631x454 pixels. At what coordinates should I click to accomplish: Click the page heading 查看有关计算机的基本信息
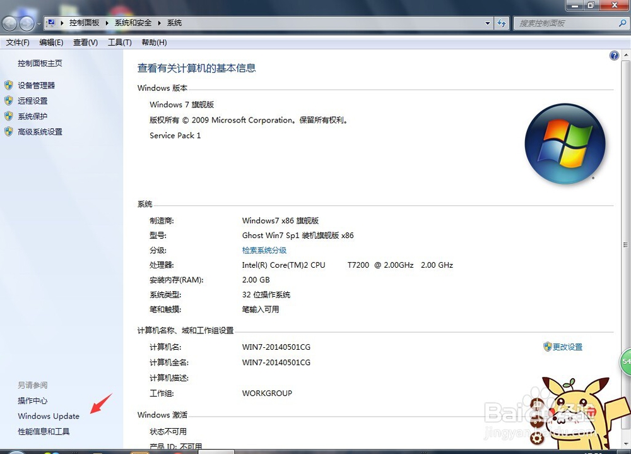click(x=196, y=68)
